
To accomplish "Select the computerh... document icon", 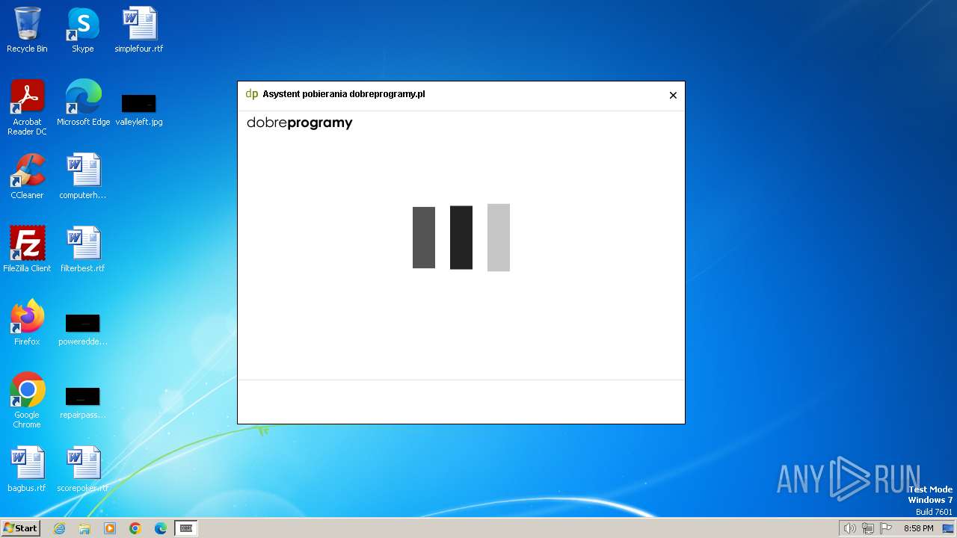I will point(83,176).
